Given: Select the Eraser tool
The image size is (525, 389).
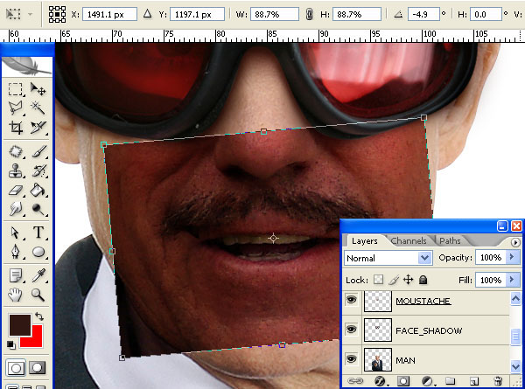Looking at the screenshot, I should (x=16, y=191).
